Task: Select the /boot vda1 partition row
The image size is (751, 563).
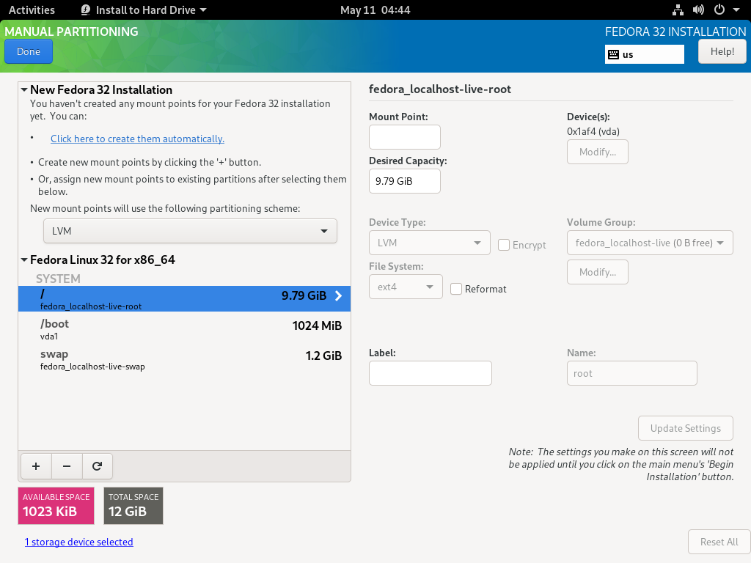Action: (184, 329)
